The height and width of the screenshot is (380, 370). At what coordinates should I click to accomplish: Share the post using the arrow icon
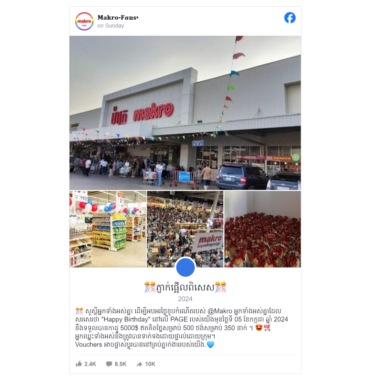click(x=139, y=364)
